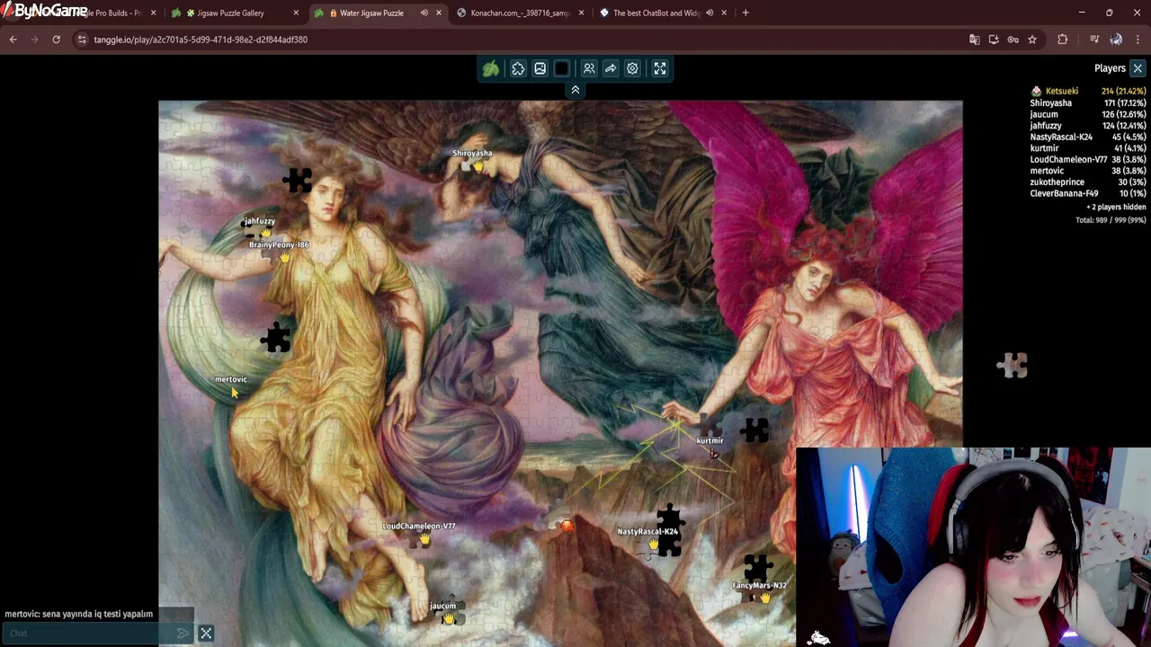Select player mertovic in the Players list

pos(1087,171)
